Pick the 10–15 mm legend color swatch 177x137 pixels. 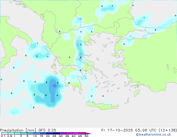click(x=37, y=133)
